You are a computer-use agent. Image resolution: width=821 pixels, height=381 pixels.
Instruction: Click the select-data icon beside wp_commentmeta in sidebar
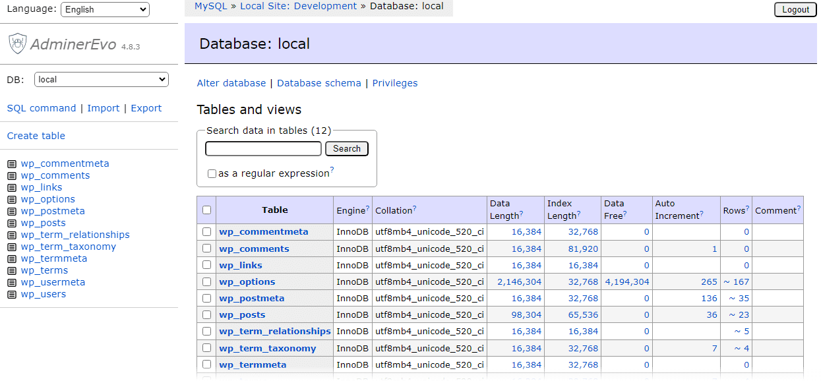tap(11, 164)
